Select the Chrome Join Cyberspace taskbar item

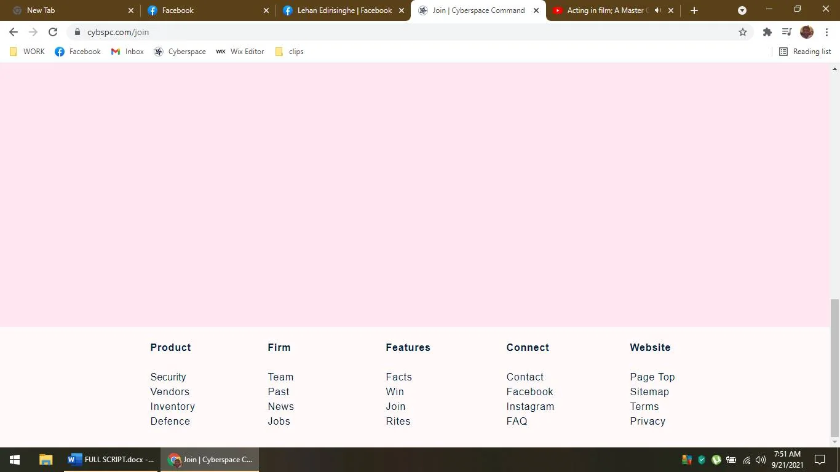(210, 460)
